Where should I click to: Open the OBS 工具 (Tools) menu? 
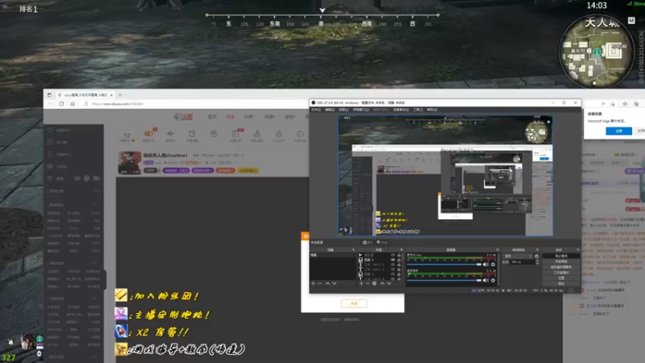[x=418, y=110]
